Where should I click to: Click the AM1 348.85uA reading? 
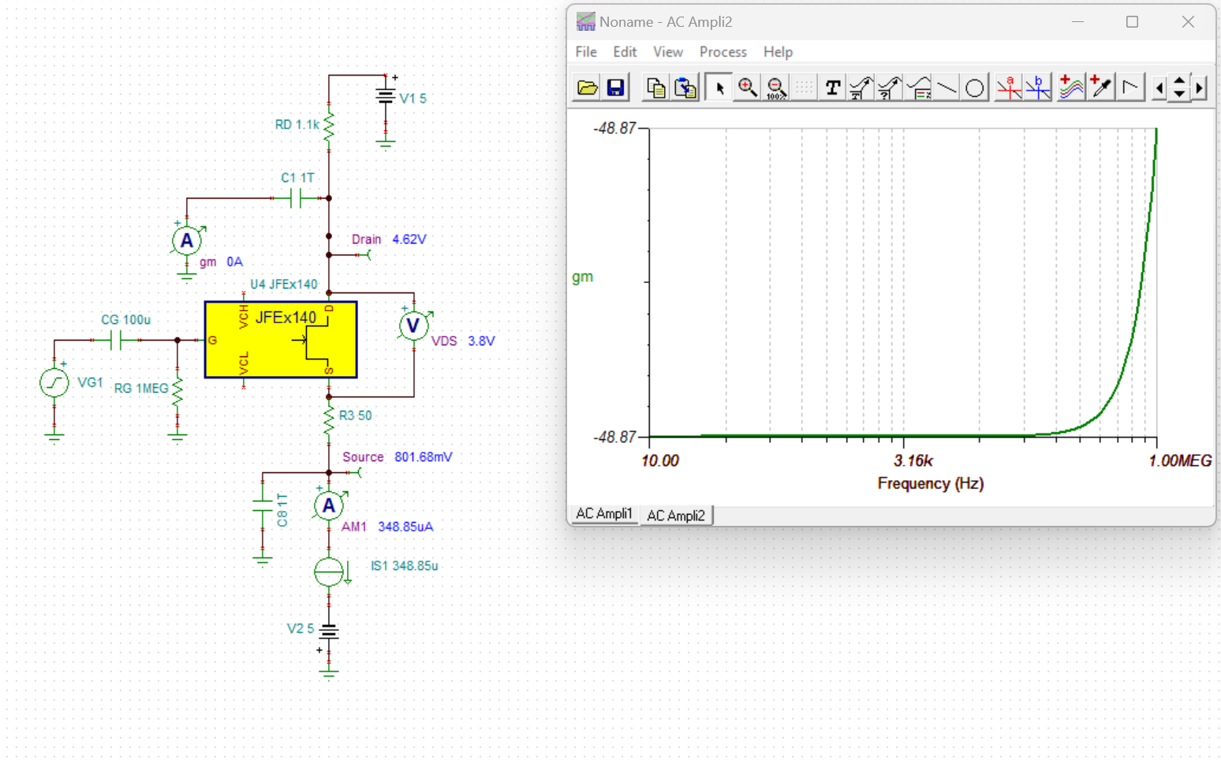coord(387,527)
